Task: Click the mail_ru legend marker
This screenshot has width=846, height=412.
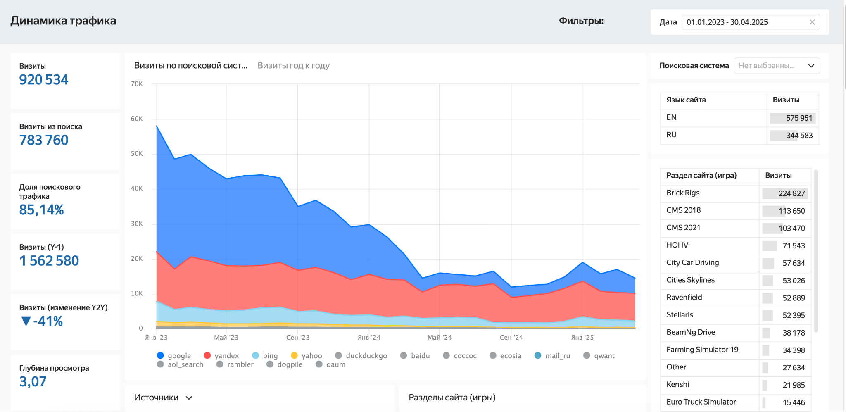Action: pos(538,356)
